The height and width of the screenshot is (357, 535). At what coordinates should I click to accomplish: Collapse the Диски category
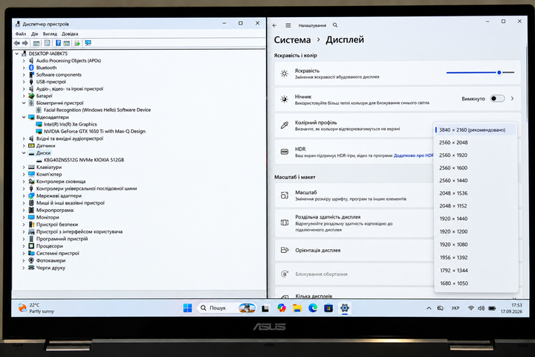[24, 153]
